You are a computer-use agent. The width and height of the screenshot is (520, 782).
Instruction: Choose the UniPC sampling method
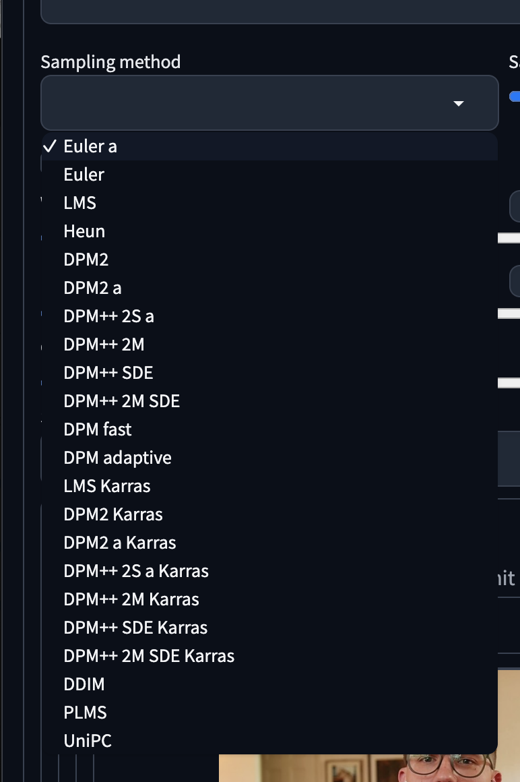point(88,740)
